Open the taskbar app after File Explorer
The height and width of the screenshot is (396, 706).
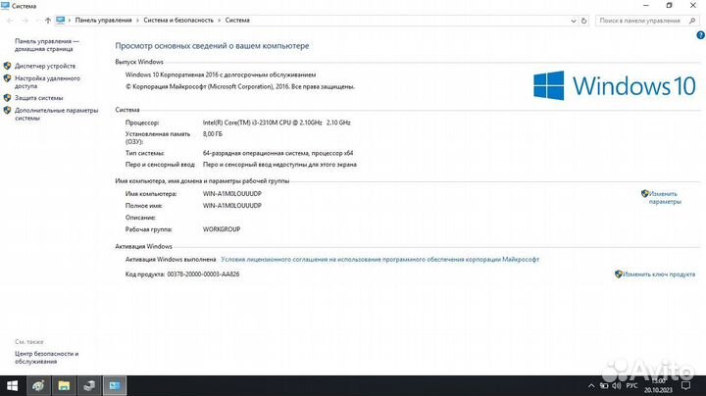tap(89, 385)
